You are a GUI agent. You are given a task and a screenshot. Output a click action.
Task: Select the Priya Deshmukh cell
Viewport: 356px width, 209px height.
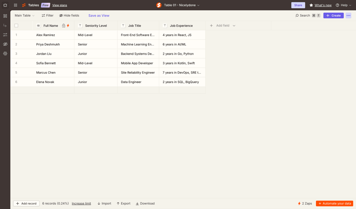coord(53,44)
